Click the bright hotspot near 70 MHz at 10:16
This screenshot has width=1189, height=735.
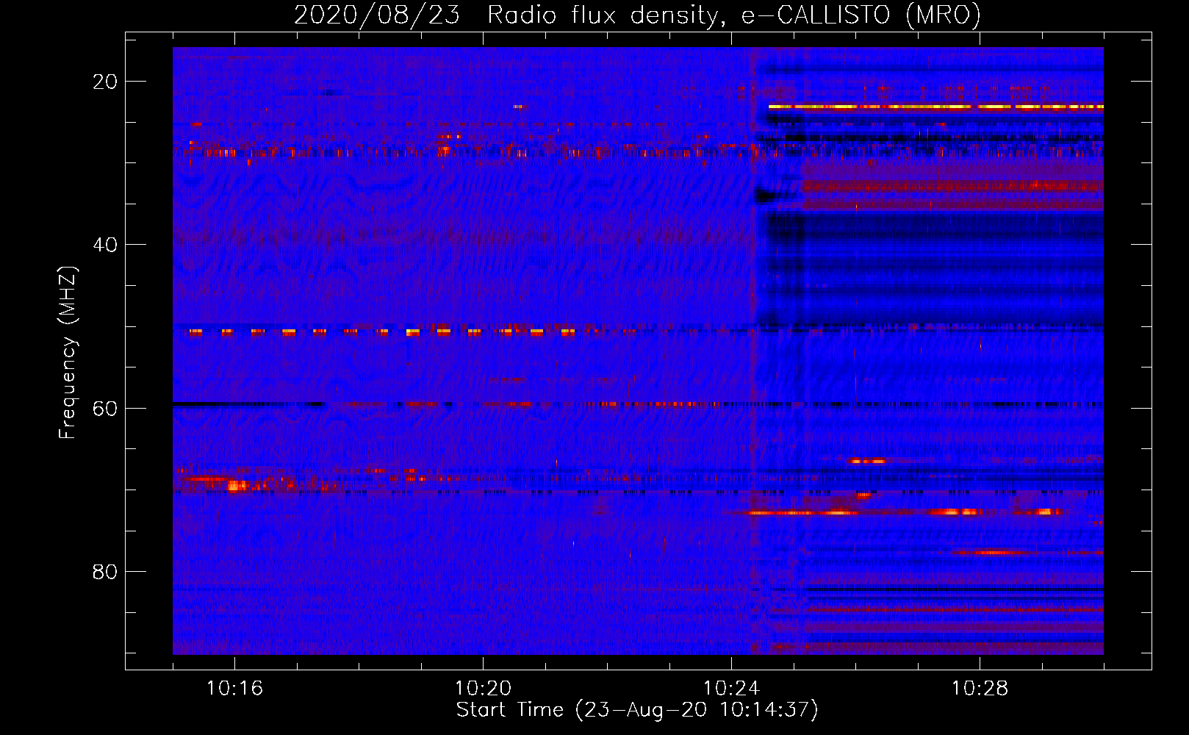(x=237, y=485)
